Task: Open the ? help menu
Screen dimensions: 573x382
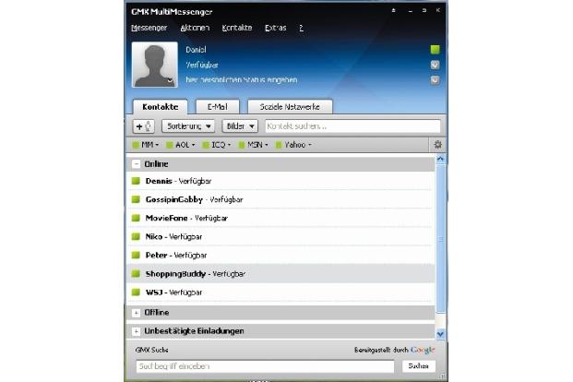Action: pyautogui.click(x=301, y=28)
